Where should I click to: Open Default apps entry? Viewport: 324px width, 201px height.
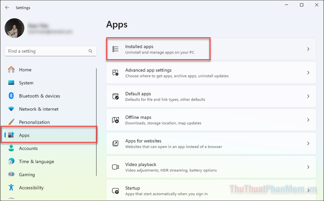tap(211, 96)
